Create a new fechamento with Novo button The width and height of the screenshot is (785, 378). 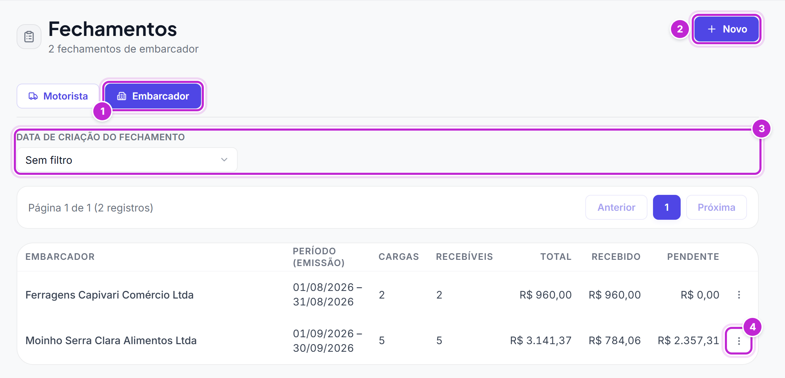[727, 29]
